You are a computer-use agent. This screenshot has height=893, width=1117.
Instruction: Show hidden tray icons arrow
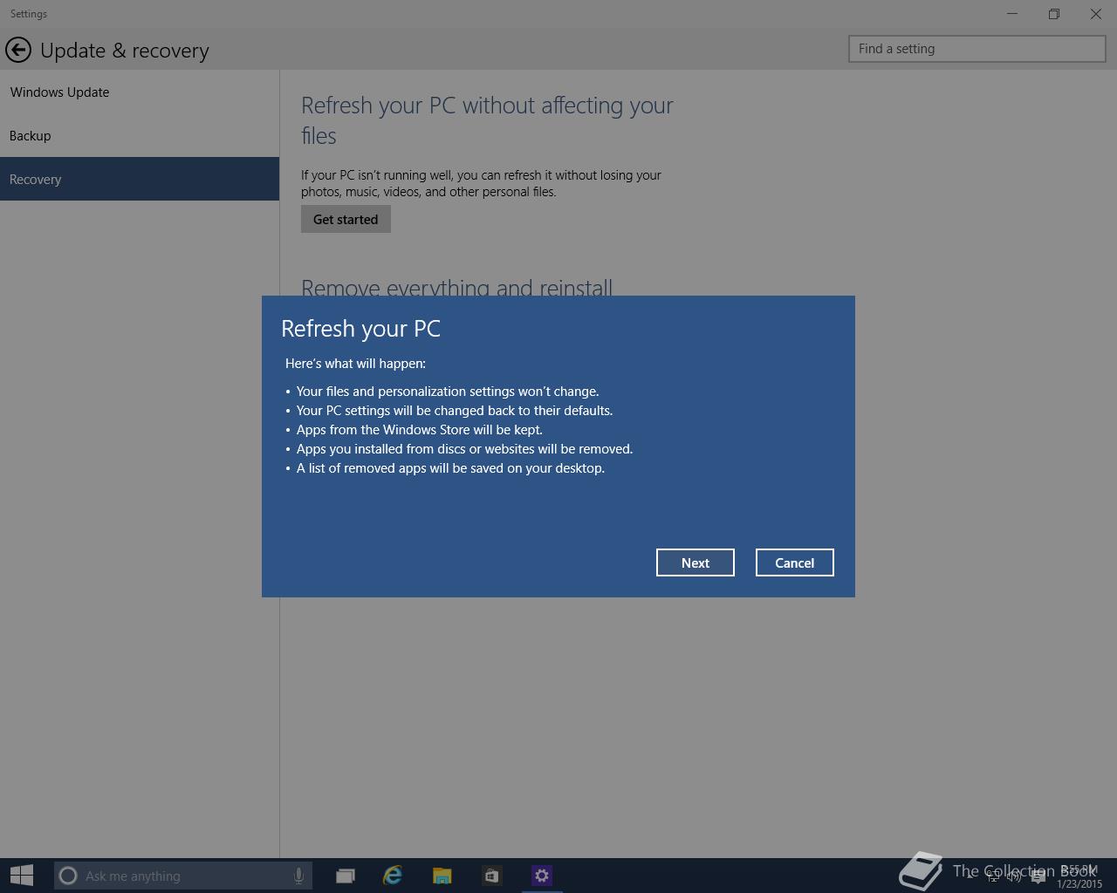click(x=970, y=876)
